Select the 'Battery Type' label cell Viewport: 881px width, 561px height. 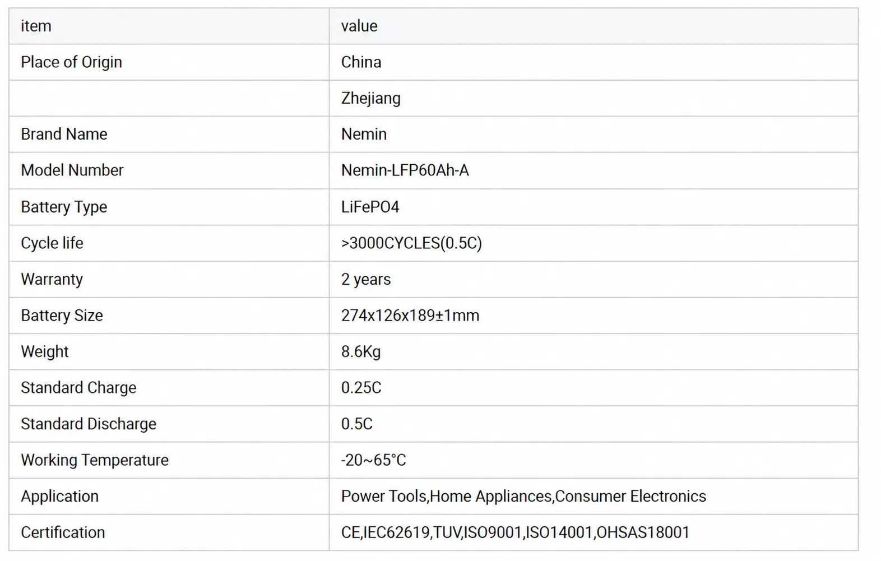169,207
